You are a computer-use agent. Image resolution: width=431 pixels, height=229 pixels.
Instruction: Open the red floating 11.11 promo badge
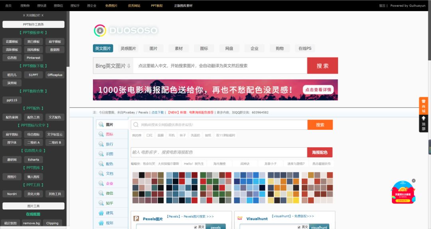403,192
